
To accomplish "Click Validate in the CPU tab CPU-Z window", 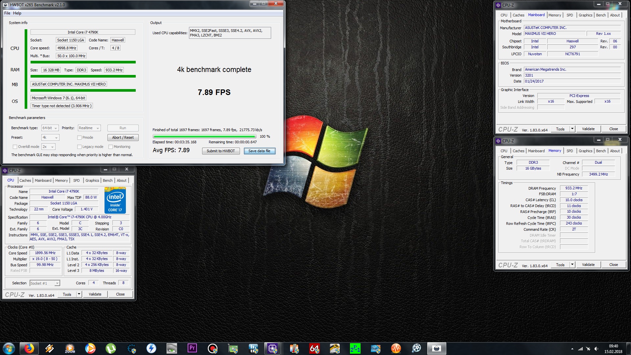I will tap(95, 294).
